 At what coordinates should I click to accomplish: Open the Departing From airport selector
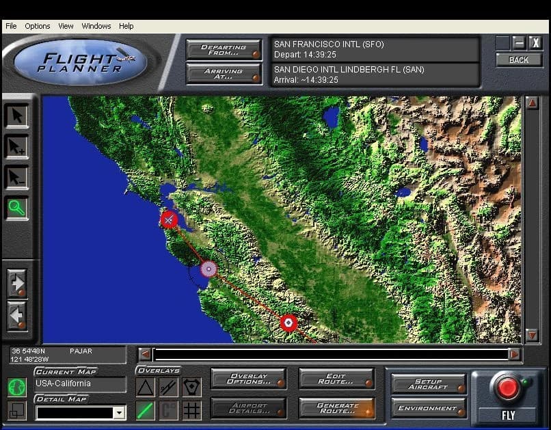click(x=224, y=50)
